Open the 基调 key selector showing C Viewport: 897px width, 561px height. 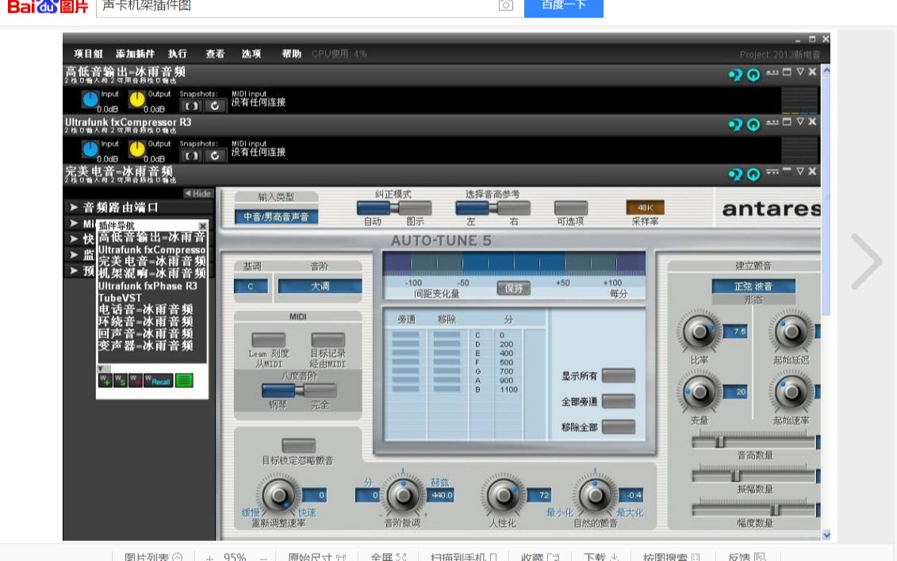click(251, 286)
